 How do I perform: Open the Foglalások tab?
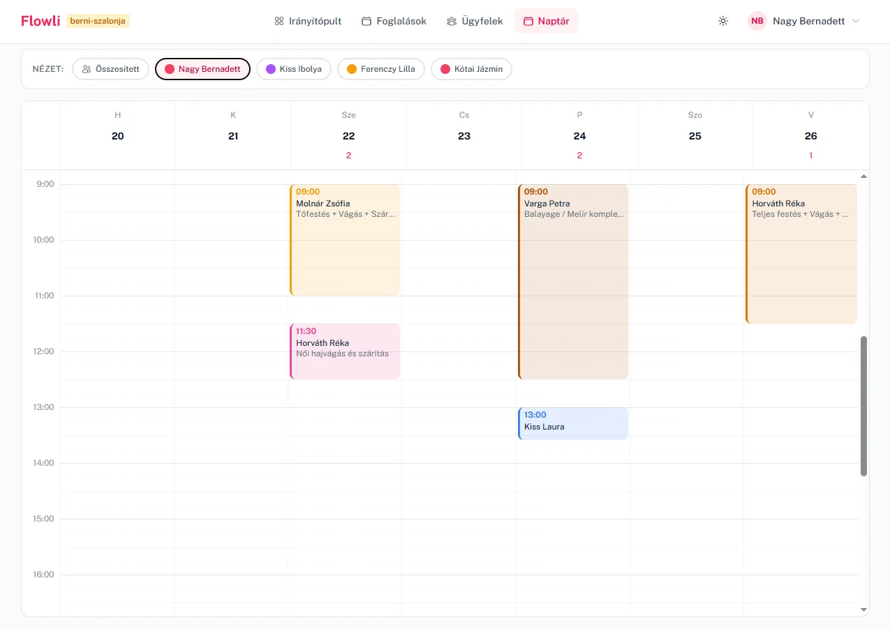pyautogui.click(x=394, y=21)
